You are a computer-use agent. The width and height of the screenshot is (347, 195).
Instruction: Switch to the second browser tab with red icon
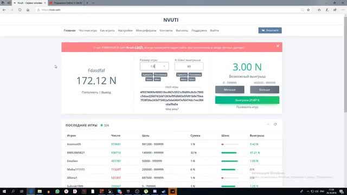click(x=66, y=3)
